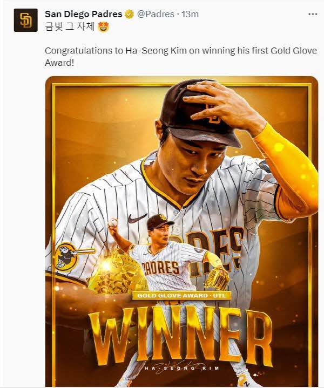The height and width of the screenshot is (388, 324).
Task: Click the GOLD GLOVE AWARD · UTL banner
Action: pos(181,296)
